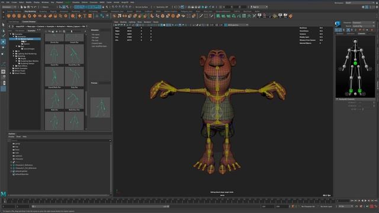Expand the Smart Presets folder
The image size is (379, 213).
[x=11, y=73]
